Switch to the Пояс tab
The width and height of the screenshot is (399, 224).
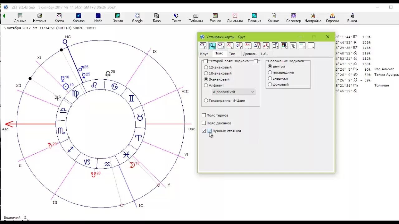[x=219, y=54]
